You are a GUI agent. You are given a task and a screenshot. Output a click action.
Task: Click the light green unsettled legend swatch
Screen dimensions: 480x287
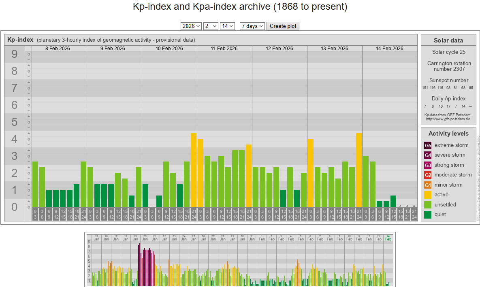click(x=428, y=205)
